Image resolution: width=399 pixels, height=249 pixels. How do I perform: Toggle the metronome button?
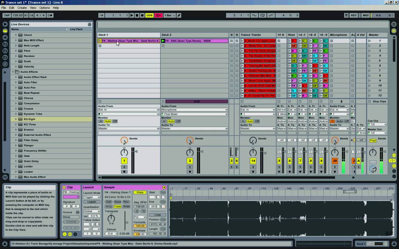pyautogui.click(x=50, y=15)
